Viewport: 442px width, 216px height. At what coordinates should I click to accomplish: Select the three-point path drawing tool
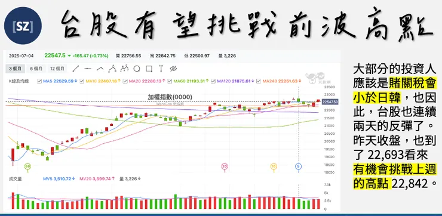click(112, 69)
